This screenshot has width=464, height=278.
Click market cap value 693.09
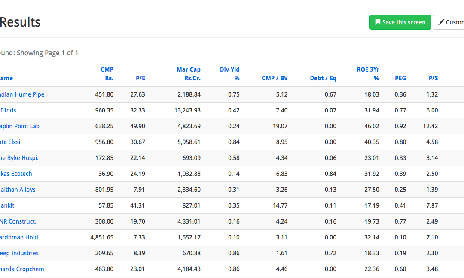coord(192,158)
